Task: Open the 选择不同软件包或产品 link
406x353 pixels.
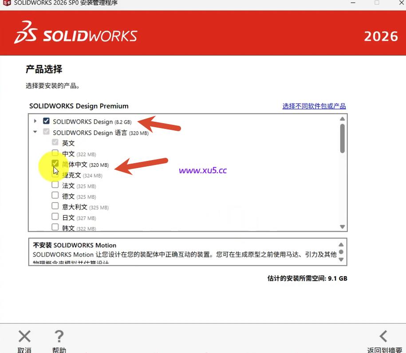Action: 314,106
